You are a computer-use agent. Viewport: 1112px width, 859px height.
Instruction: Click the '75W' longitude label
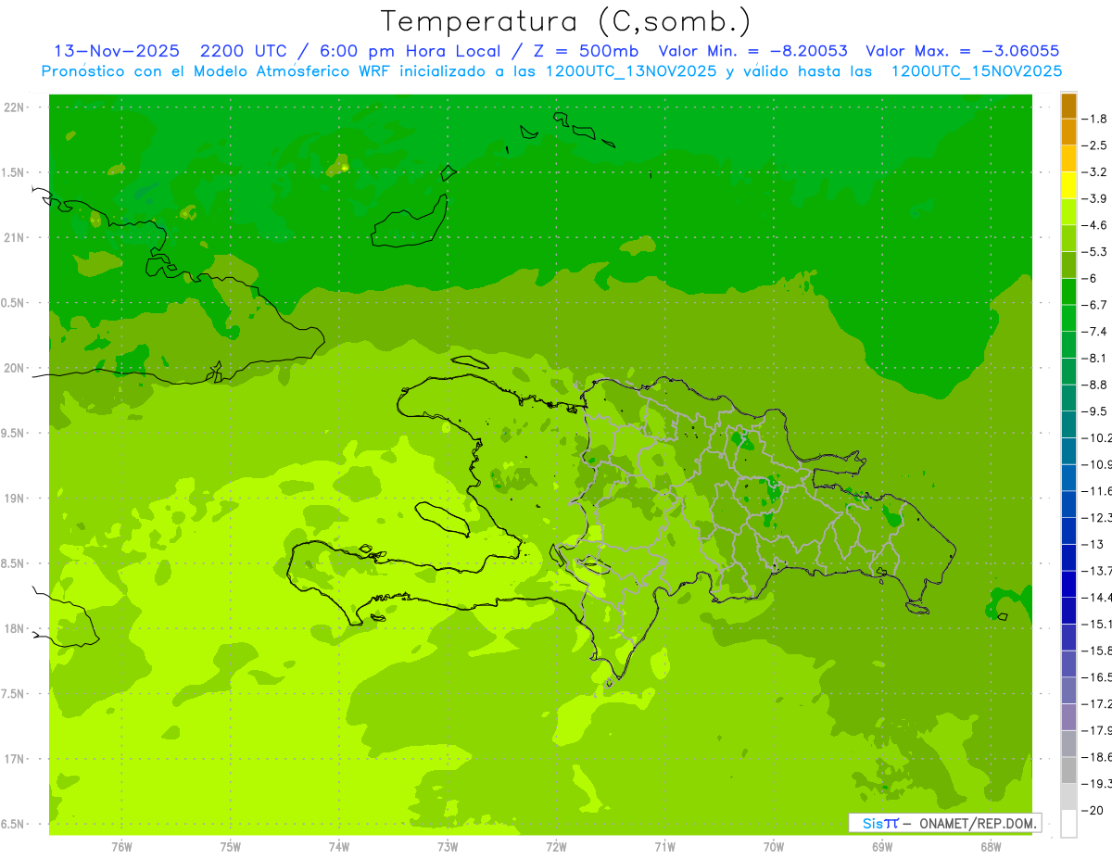[230, 847]
